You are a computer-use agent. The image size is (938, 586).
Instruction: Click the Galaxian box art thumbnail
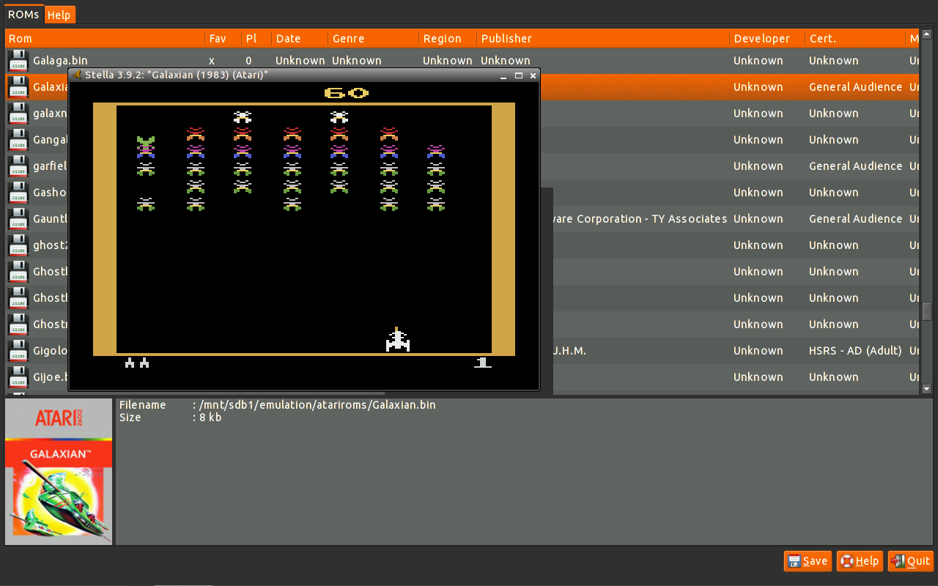click(x=59, y=472)
